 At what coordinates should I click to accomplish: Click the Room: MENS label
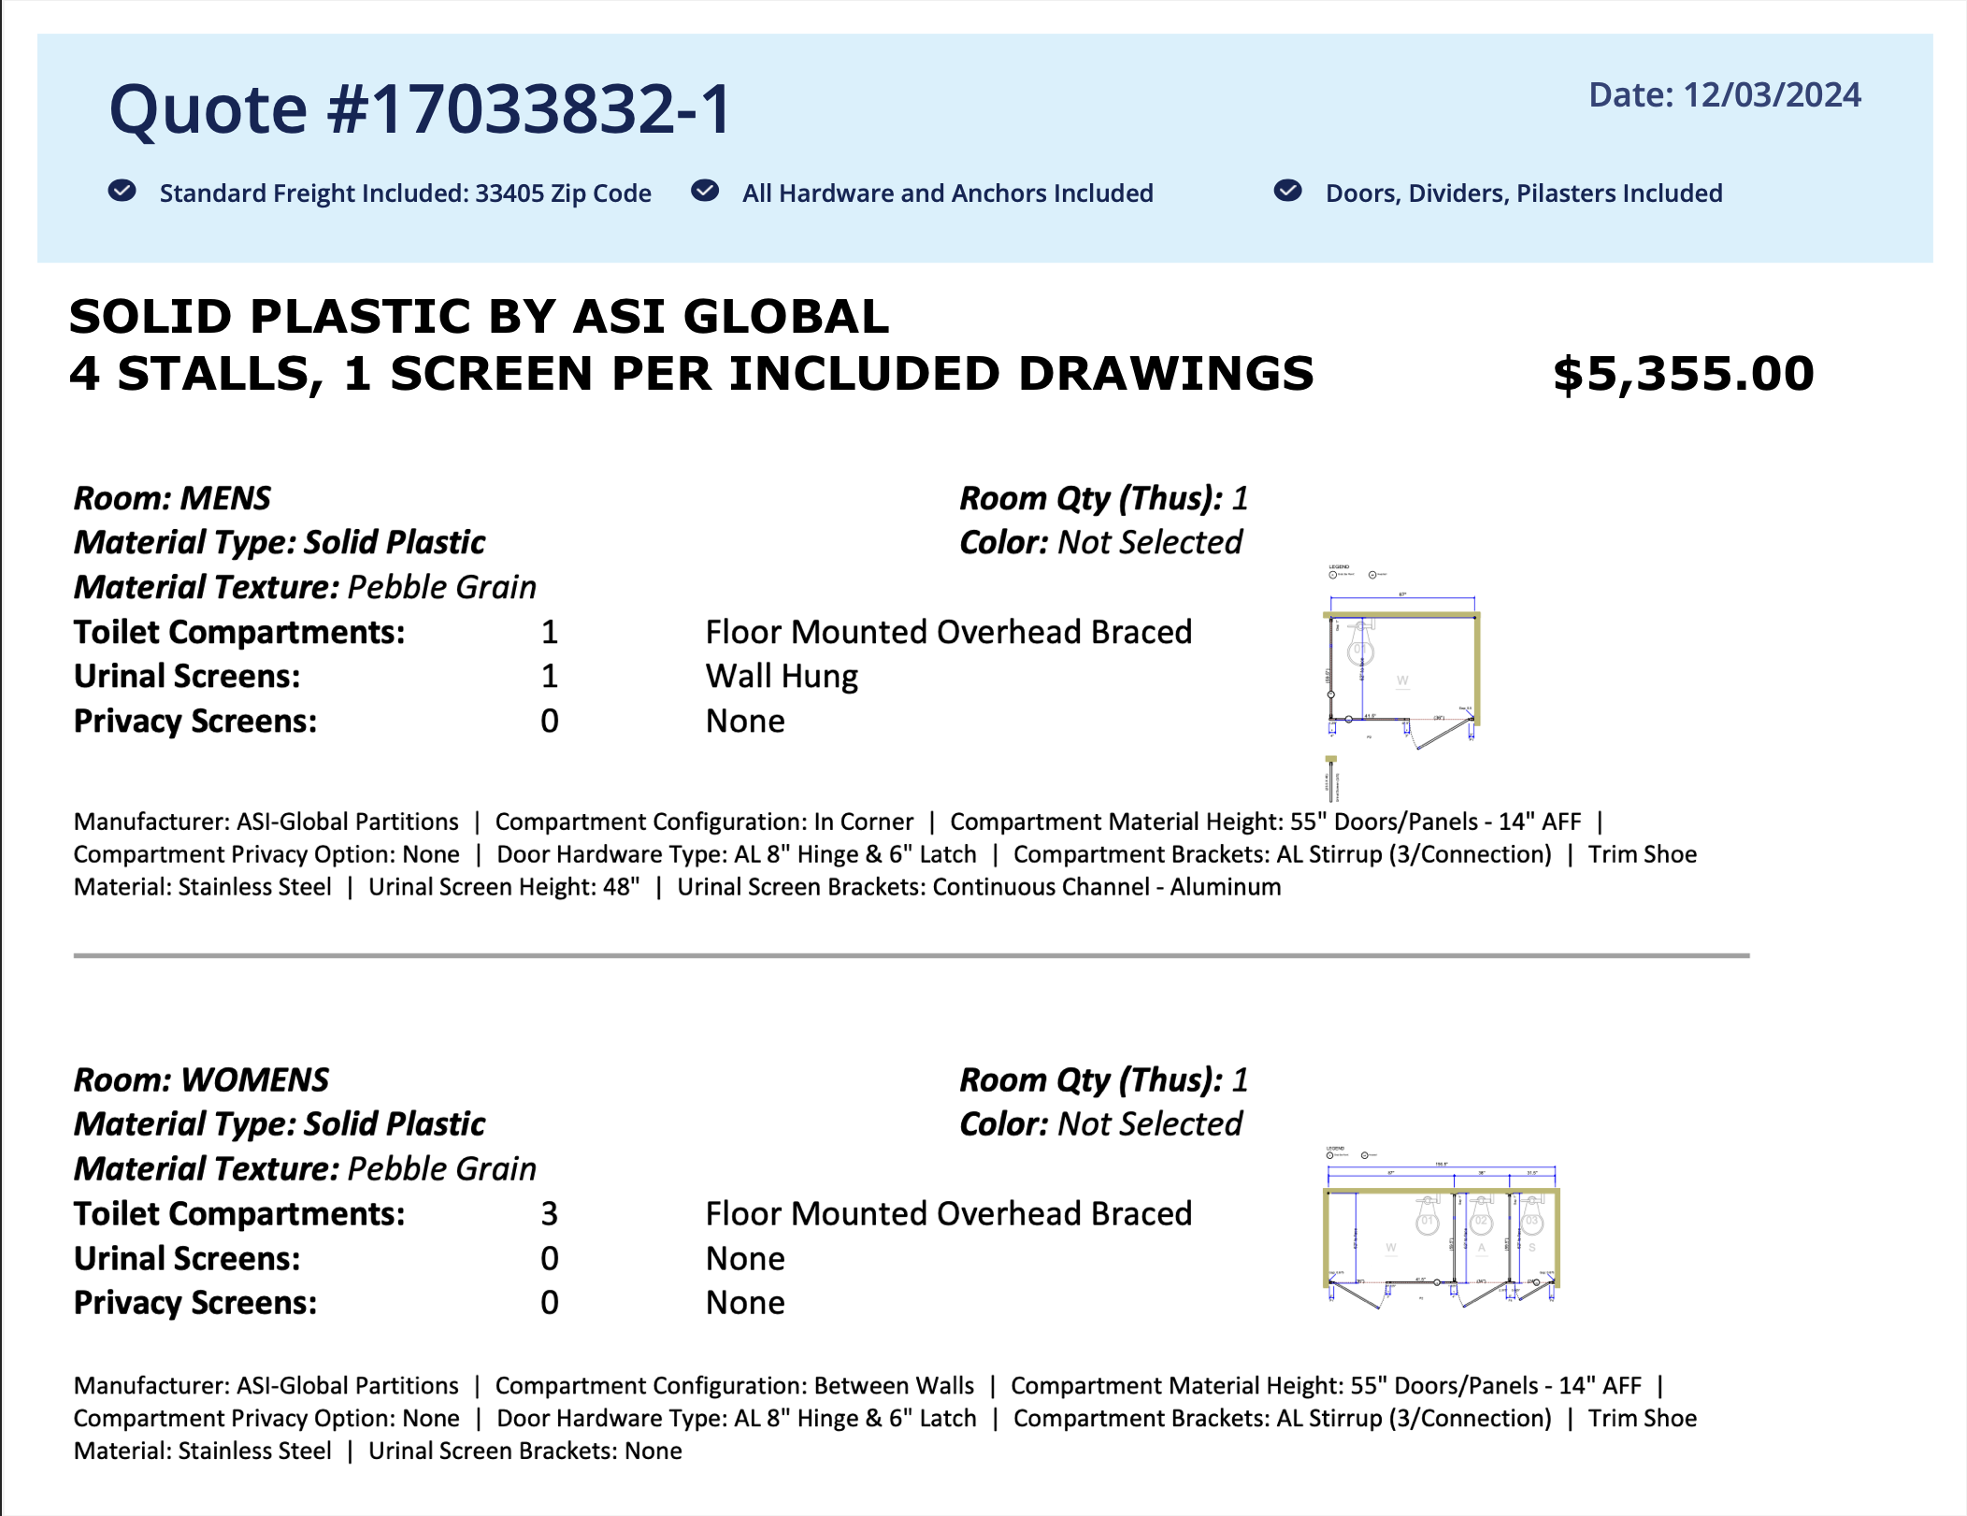[x=173, y=498]
